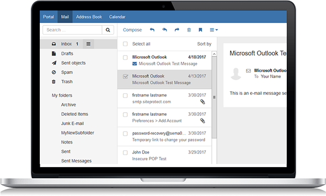Viewport: 326px width, 196px height.
Task: Switch to the Mail tab
Action: pos(65,17)
